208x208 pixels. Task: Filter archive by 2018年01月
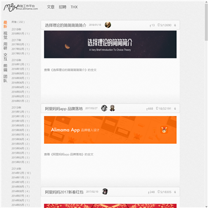point(20,34)
